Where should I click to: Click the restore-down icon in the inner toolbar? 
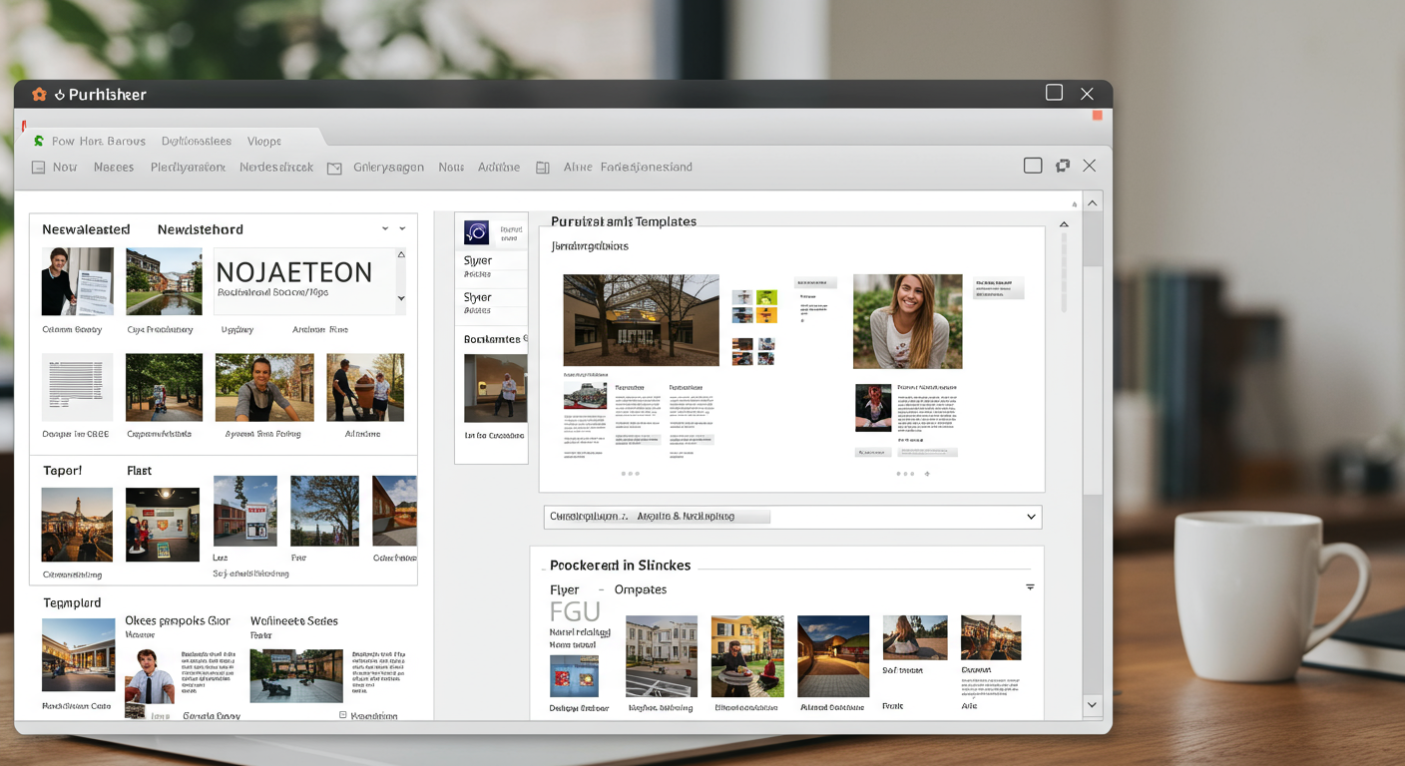click(x=1063, y=166)
